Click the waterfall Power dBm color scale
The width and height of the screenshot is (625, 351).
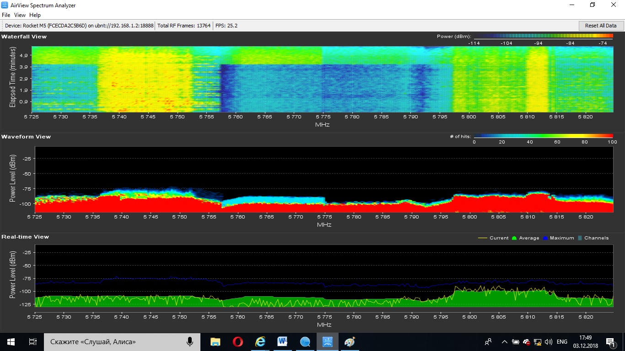542,37
